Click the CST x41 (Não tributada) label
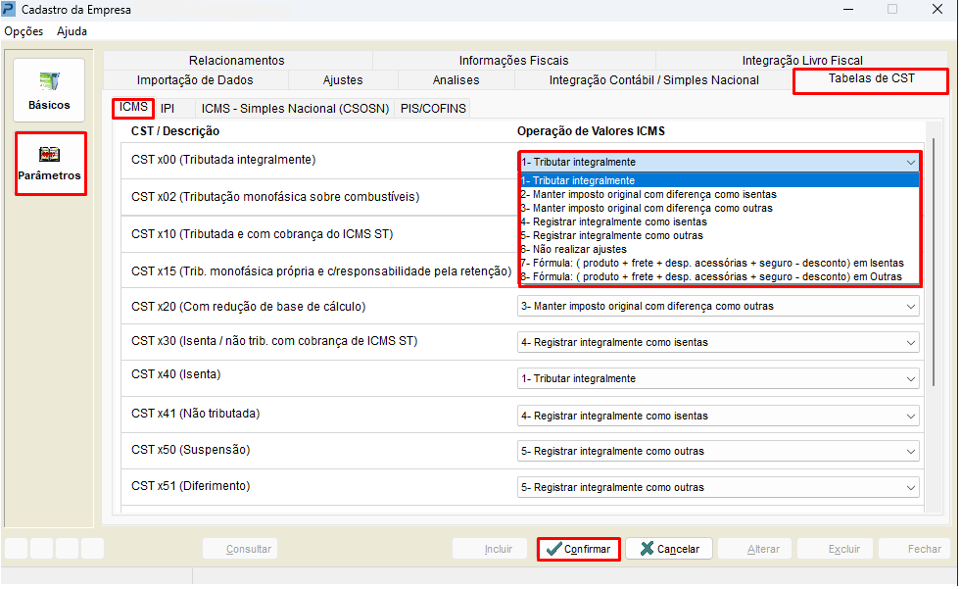This screenshot has height=589, width=961. (x=195, y=414)
